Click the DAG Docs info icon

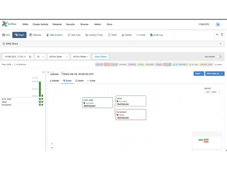point(4,44)
